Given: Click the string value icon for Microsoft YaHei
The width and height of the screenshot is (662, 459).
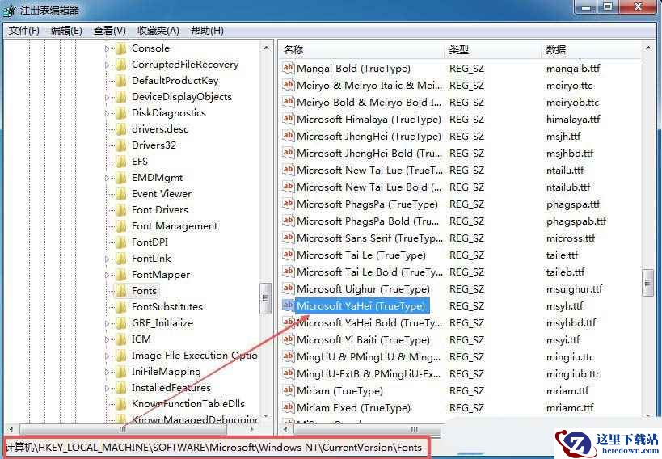Looking at the screenshot, I should [289, 306].
